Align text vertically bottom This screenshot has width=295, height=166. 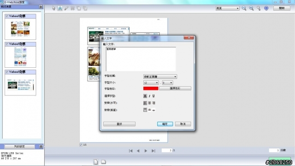pyautogui.click(x=153, y=110)
